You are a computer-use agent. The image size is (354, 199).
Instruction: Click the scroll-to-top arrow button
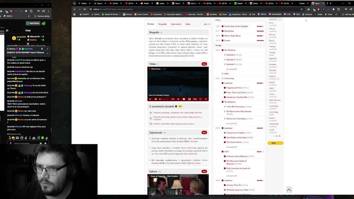289,190
